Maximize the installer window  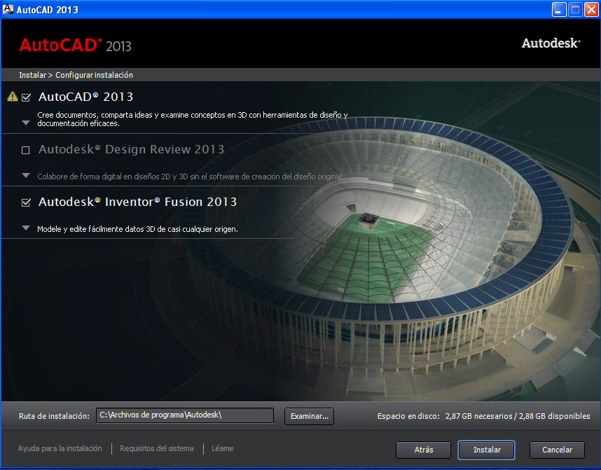coord(575,10)
